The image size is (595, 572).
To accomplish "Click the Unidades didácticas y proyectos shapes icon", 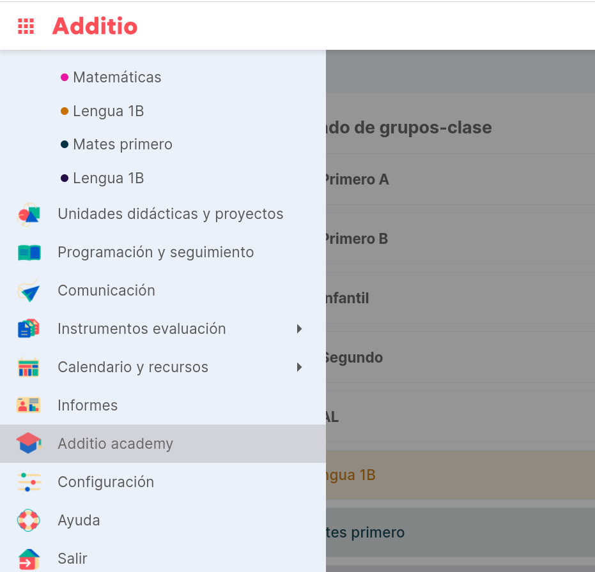I will [29, 214].
